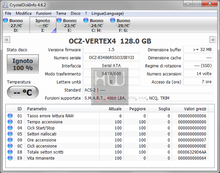Click the OCZ-VERTEX4 128.0 GB title
Screen dimensions: 220x173
[x=110, y=41]
